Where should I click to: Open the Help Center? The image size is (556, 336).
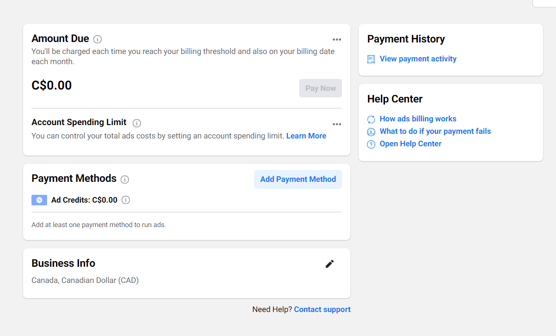[410, 144]
